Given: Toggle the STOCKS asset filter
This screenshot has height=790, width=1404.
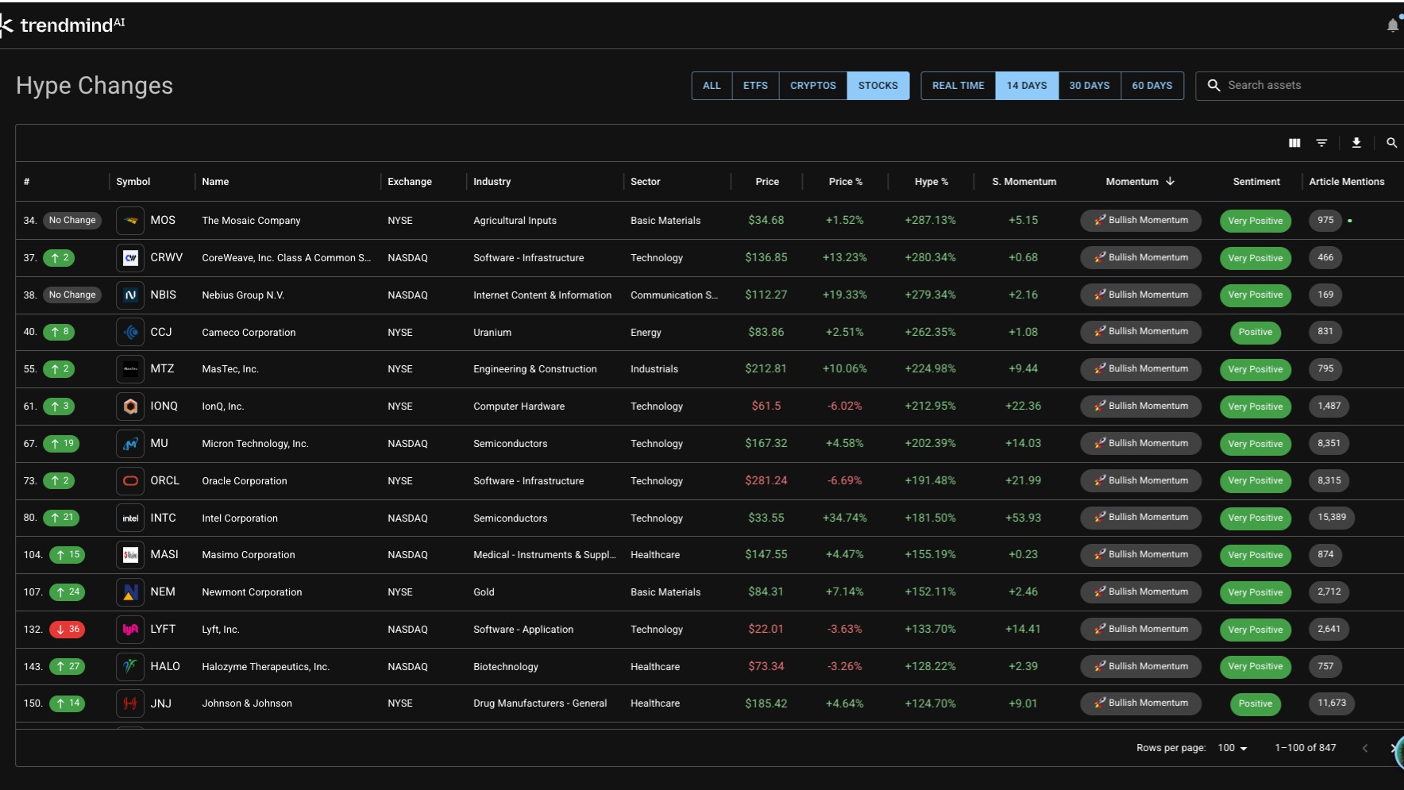Looking at the screenshot, I should pyautogui.click(x=877, y=86).
